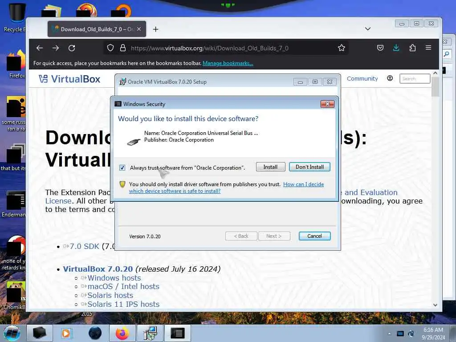This screenshot has height=342, width=456.
Task: Open 'How can I decide' help link
Action: (303, 184)
